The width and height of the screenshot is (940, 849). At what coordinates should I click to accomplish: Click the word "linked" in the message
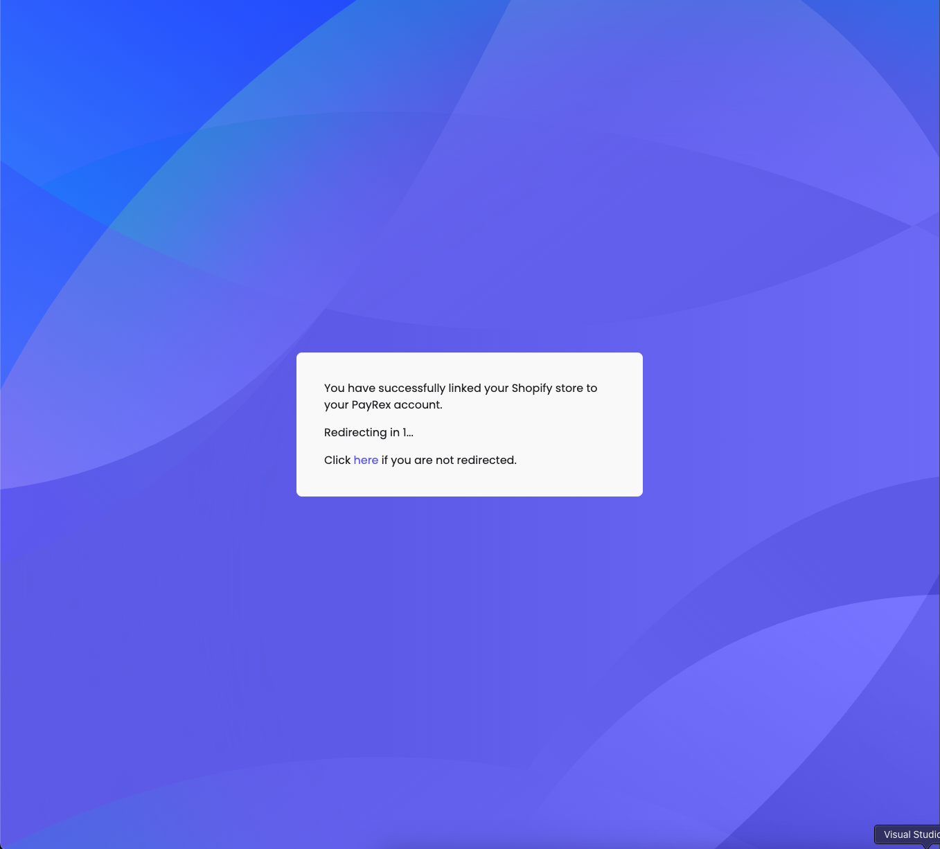click(x=464, y=388)
